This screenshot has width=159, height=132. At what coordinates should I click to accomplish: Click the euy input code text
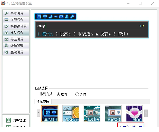coord(41,26)
